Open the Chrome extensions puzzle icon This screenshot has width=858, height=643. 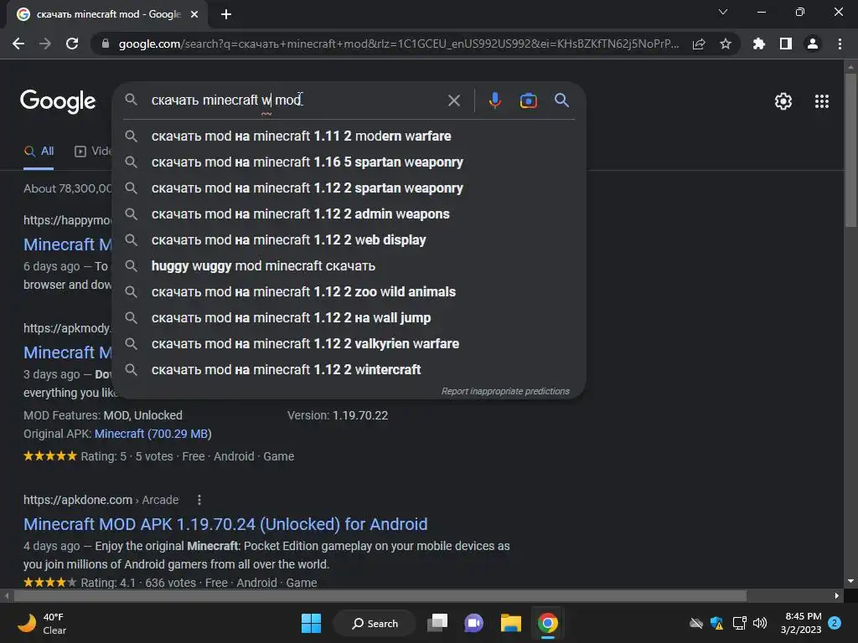point(758,44)
